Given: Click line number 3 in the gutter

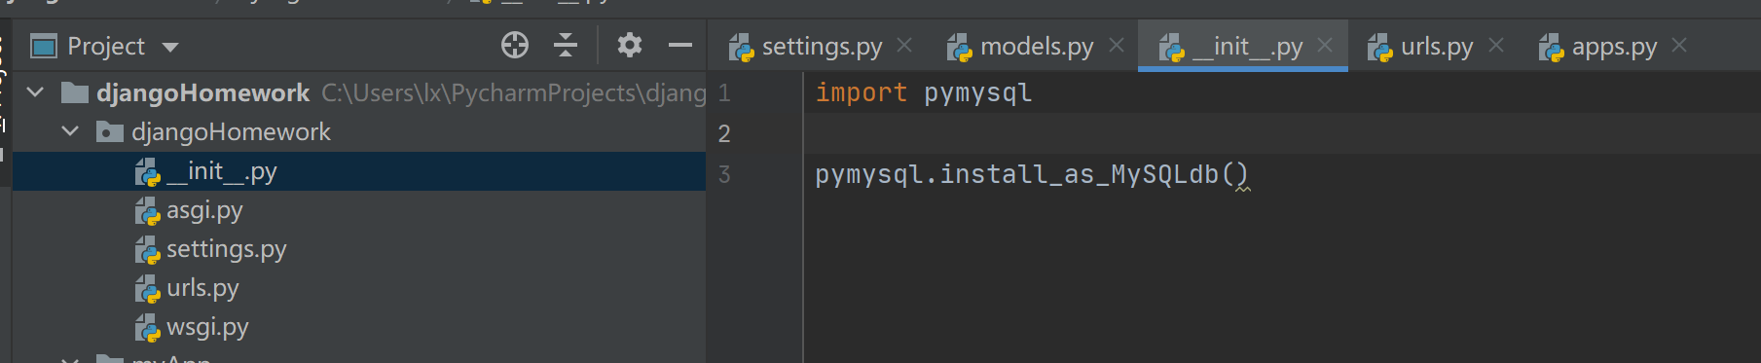Looking at the screenshot, I should (724, 175).
